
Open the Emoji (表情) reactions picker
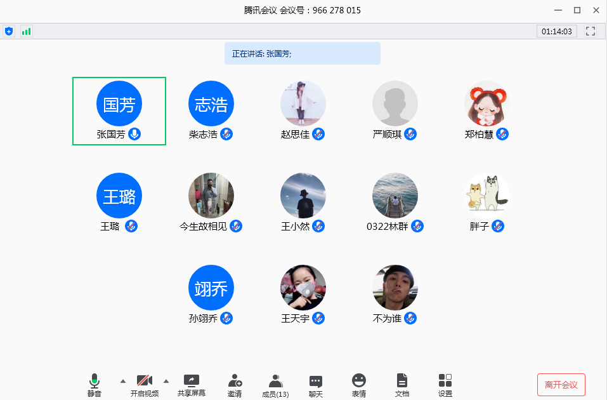(x=359, y=385)
